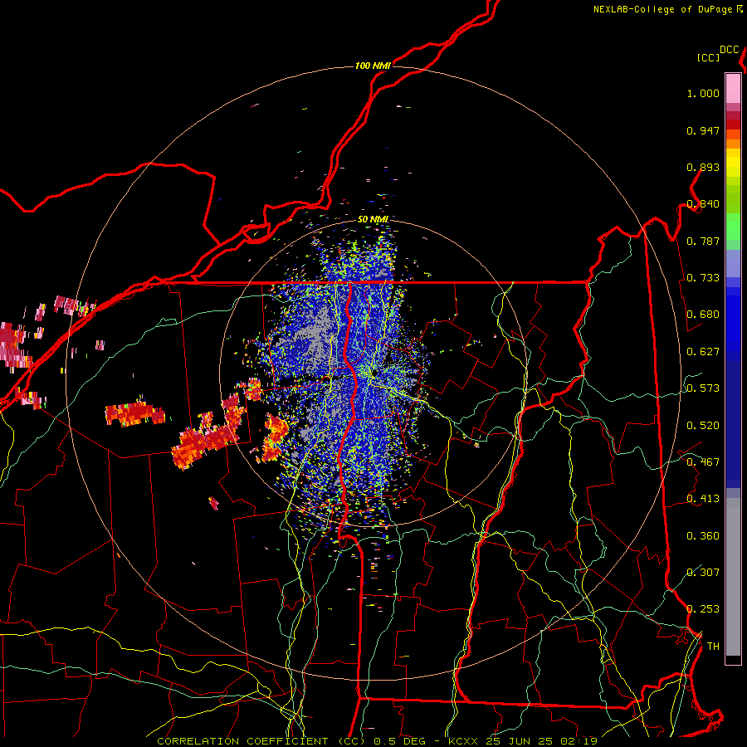The image size is (747, 747).
Task: Click the 0.787 scale value
Action: pyautogui.click(x=703, y=241)
